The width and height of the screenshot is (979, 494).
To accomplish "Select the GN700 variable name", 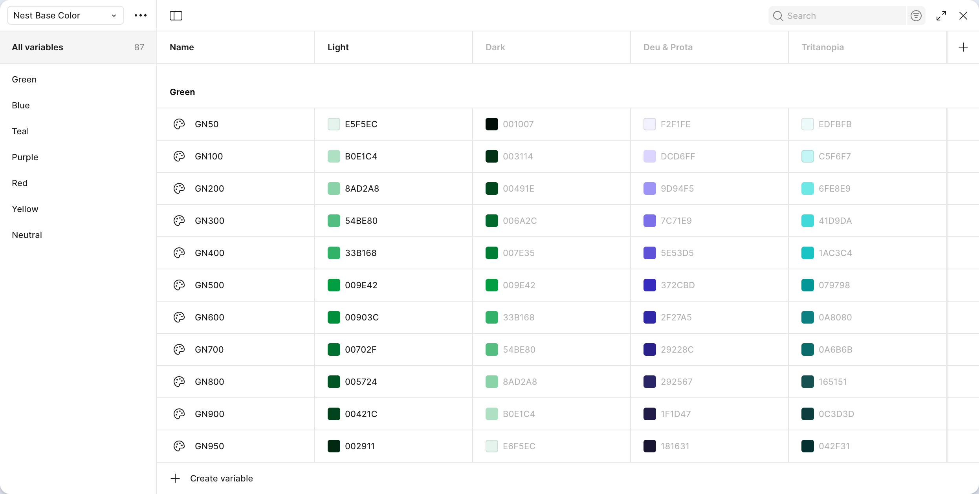I will click(x=209, y=349).
